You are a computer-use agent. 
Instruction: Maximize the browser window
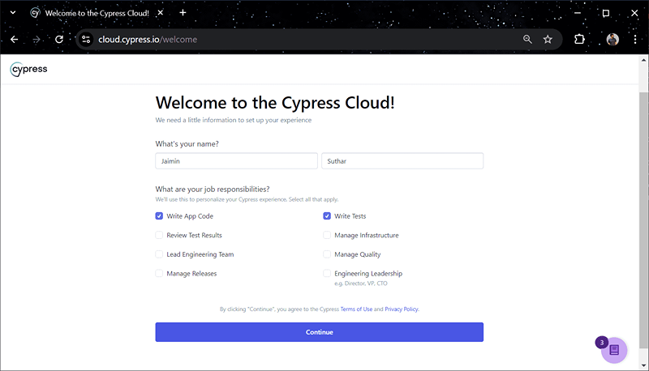tap(605, 13)
